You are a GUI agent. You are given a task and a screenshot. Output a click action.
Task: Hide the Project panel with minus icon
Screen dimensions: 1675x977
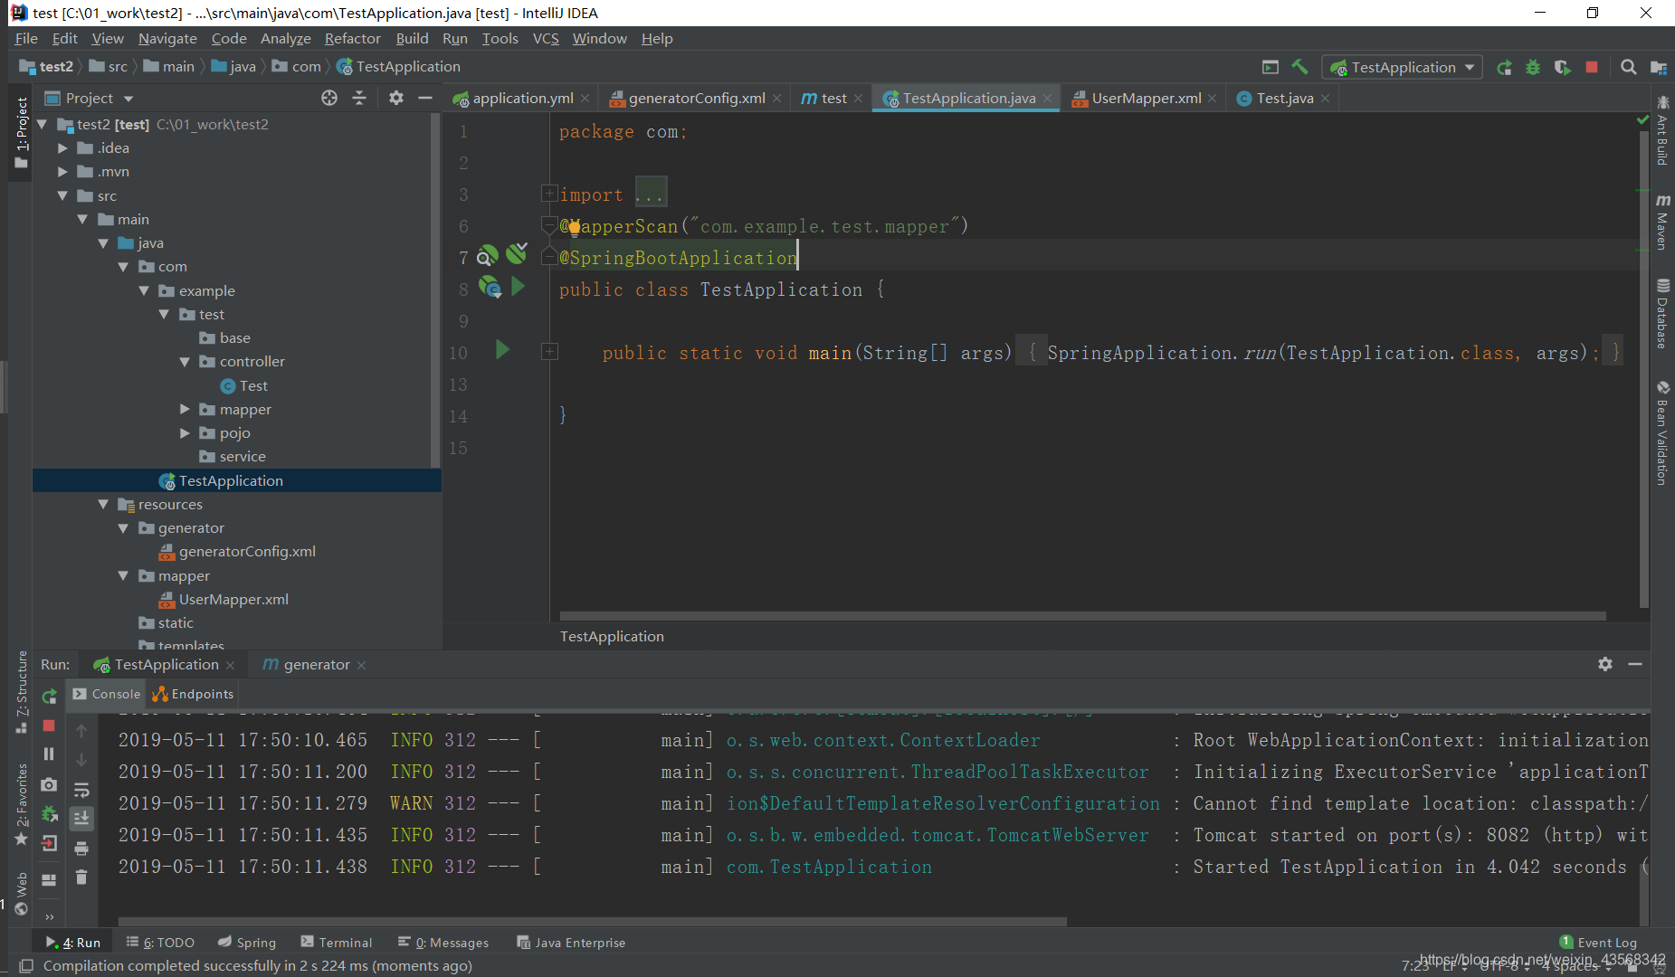425,98
